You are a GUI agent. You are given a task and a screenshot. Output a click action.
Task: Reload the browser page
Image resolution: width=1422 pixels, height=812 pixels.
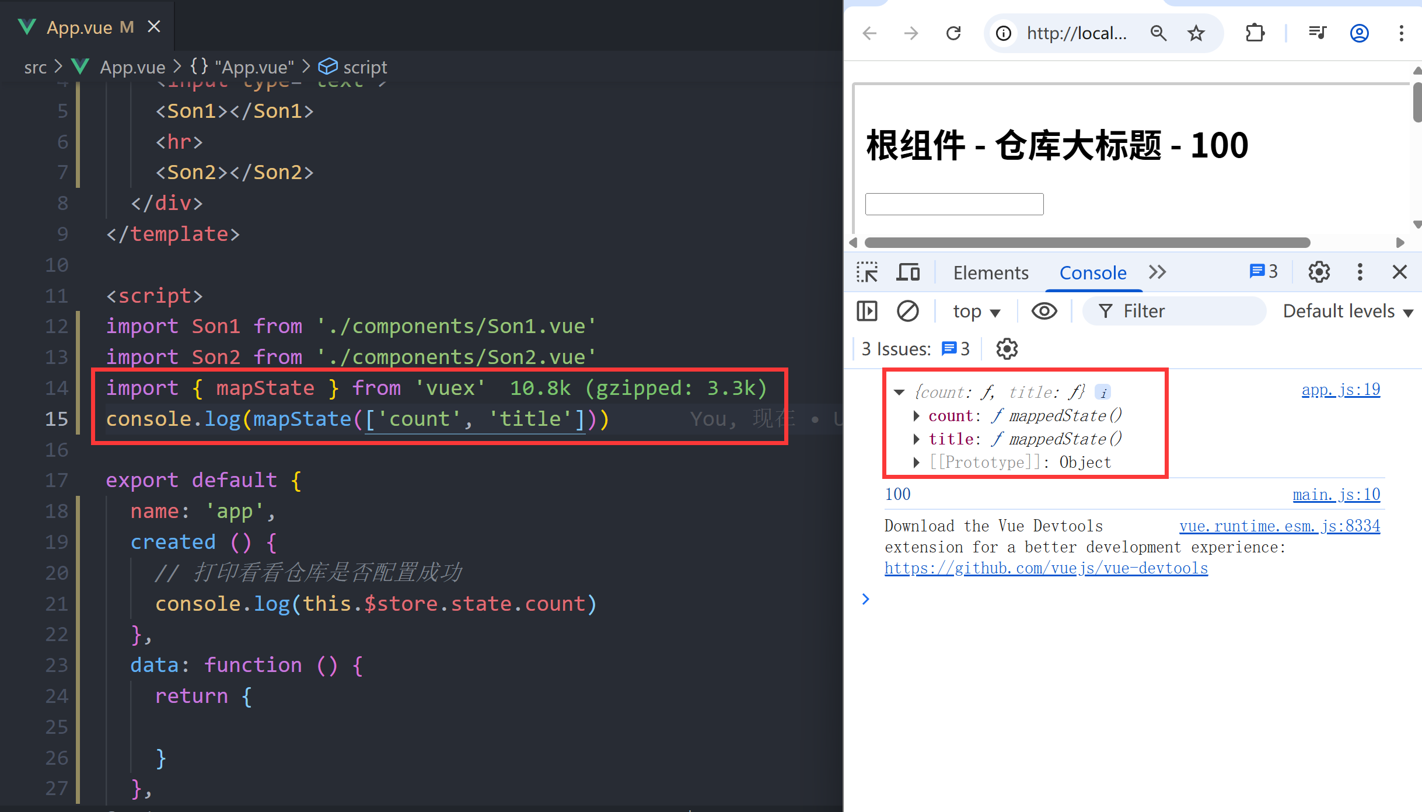click(x=953, y=33)
